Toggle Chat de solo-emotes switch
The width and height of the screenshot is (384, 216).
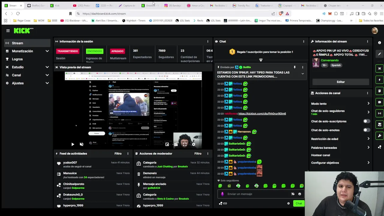click(x=367, y=130)
